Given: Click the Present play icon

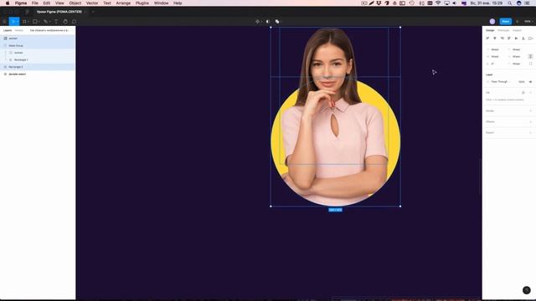Looking at the screenshot, I should point(517,22).
